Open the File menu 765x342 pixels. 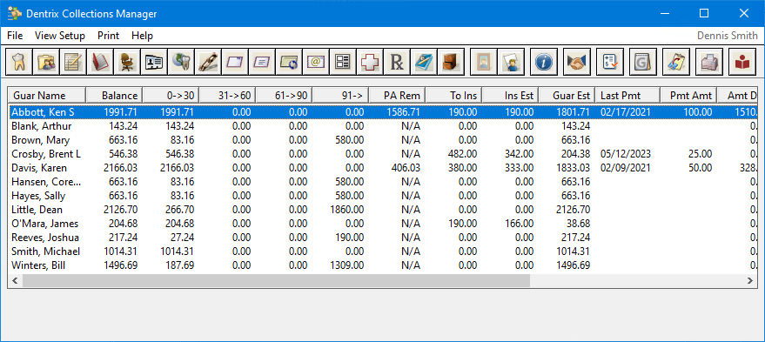tap(15, 36)
